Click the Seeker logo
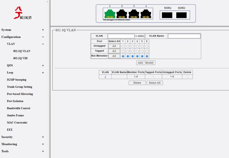229x158 pixels. pyautogui.click(x=23, y=13)
